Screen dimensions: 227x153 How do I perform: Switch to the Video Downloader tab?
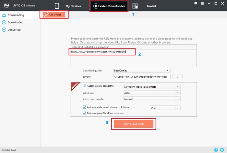[x=109, y=6]
